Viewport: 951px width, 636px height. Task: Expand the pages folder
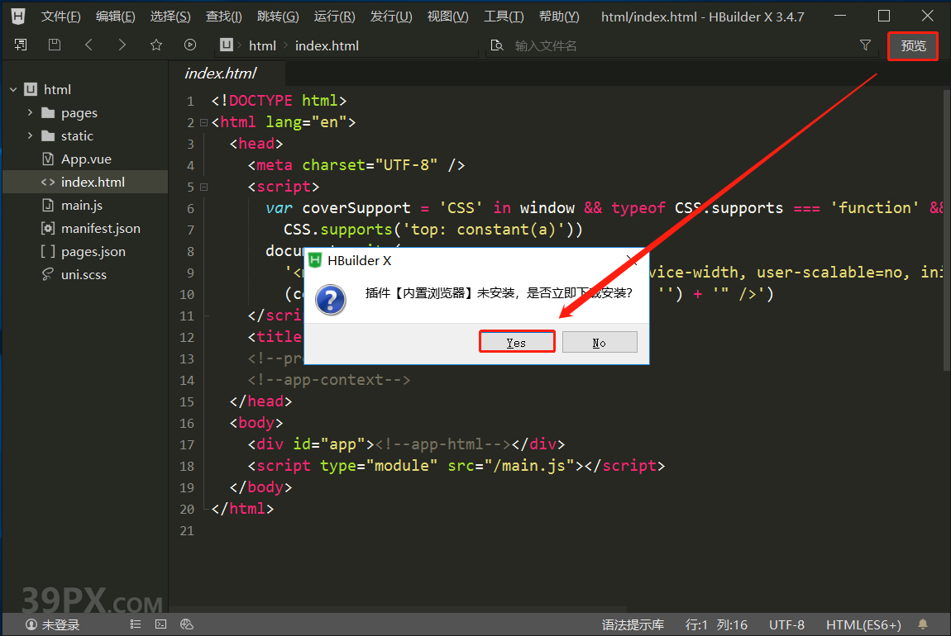[30, 112]
